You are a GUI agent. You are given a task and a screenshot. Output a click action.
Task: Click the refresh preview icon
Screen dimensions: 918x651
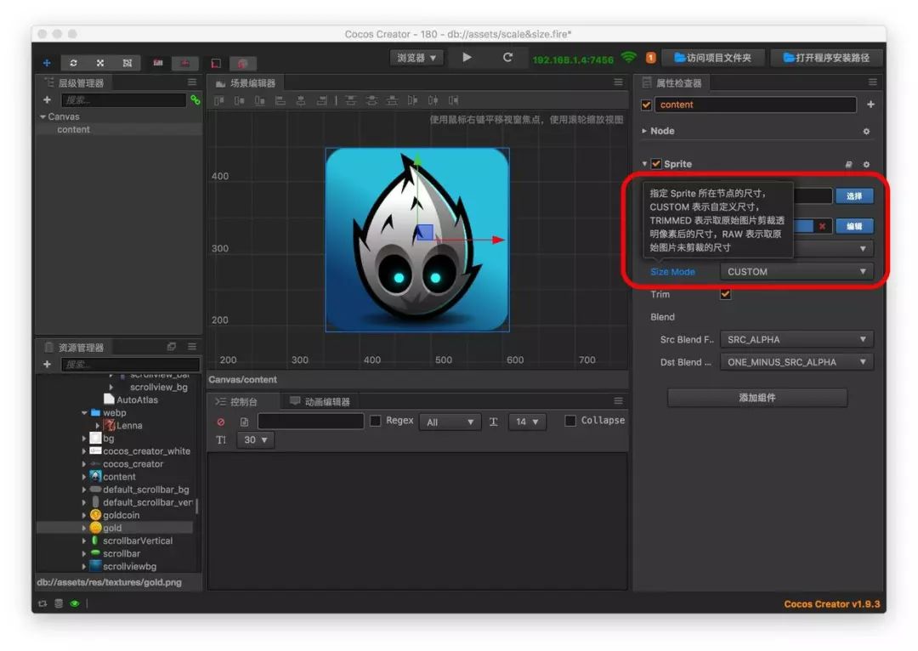(507, 58)
